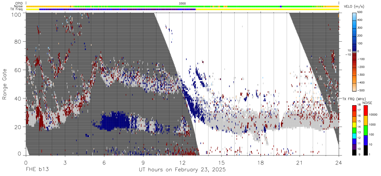The width and height of the screenshot is (381, 176).
Task: Click the 200 tick on velocity colorbar
Action: (x=361, y=36)
